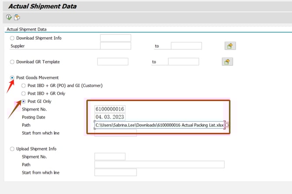Click the Download GR Template 'to' field
Image resolution: width=292 pixels, height=194 pixels.
(183, 62)
